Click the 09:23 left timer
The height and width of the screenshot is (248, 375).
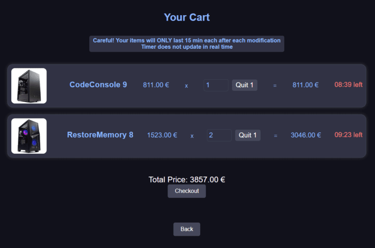coord(348,135)
